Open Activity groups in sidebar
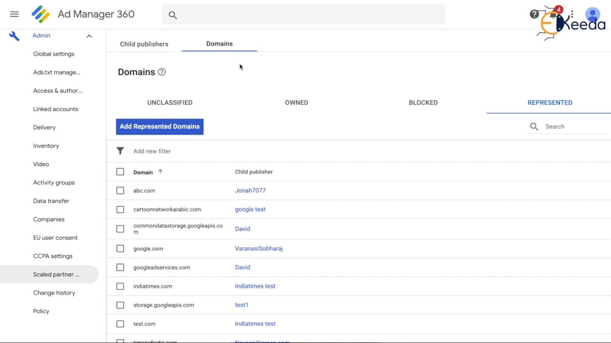 pyautogui.click(x=54, y=182)
